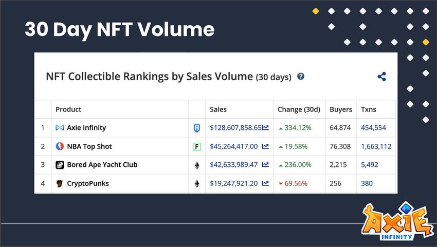Click the Flow blockchain icon for NBA
This screenshot has width=437, height=247.
pos(196,146)
